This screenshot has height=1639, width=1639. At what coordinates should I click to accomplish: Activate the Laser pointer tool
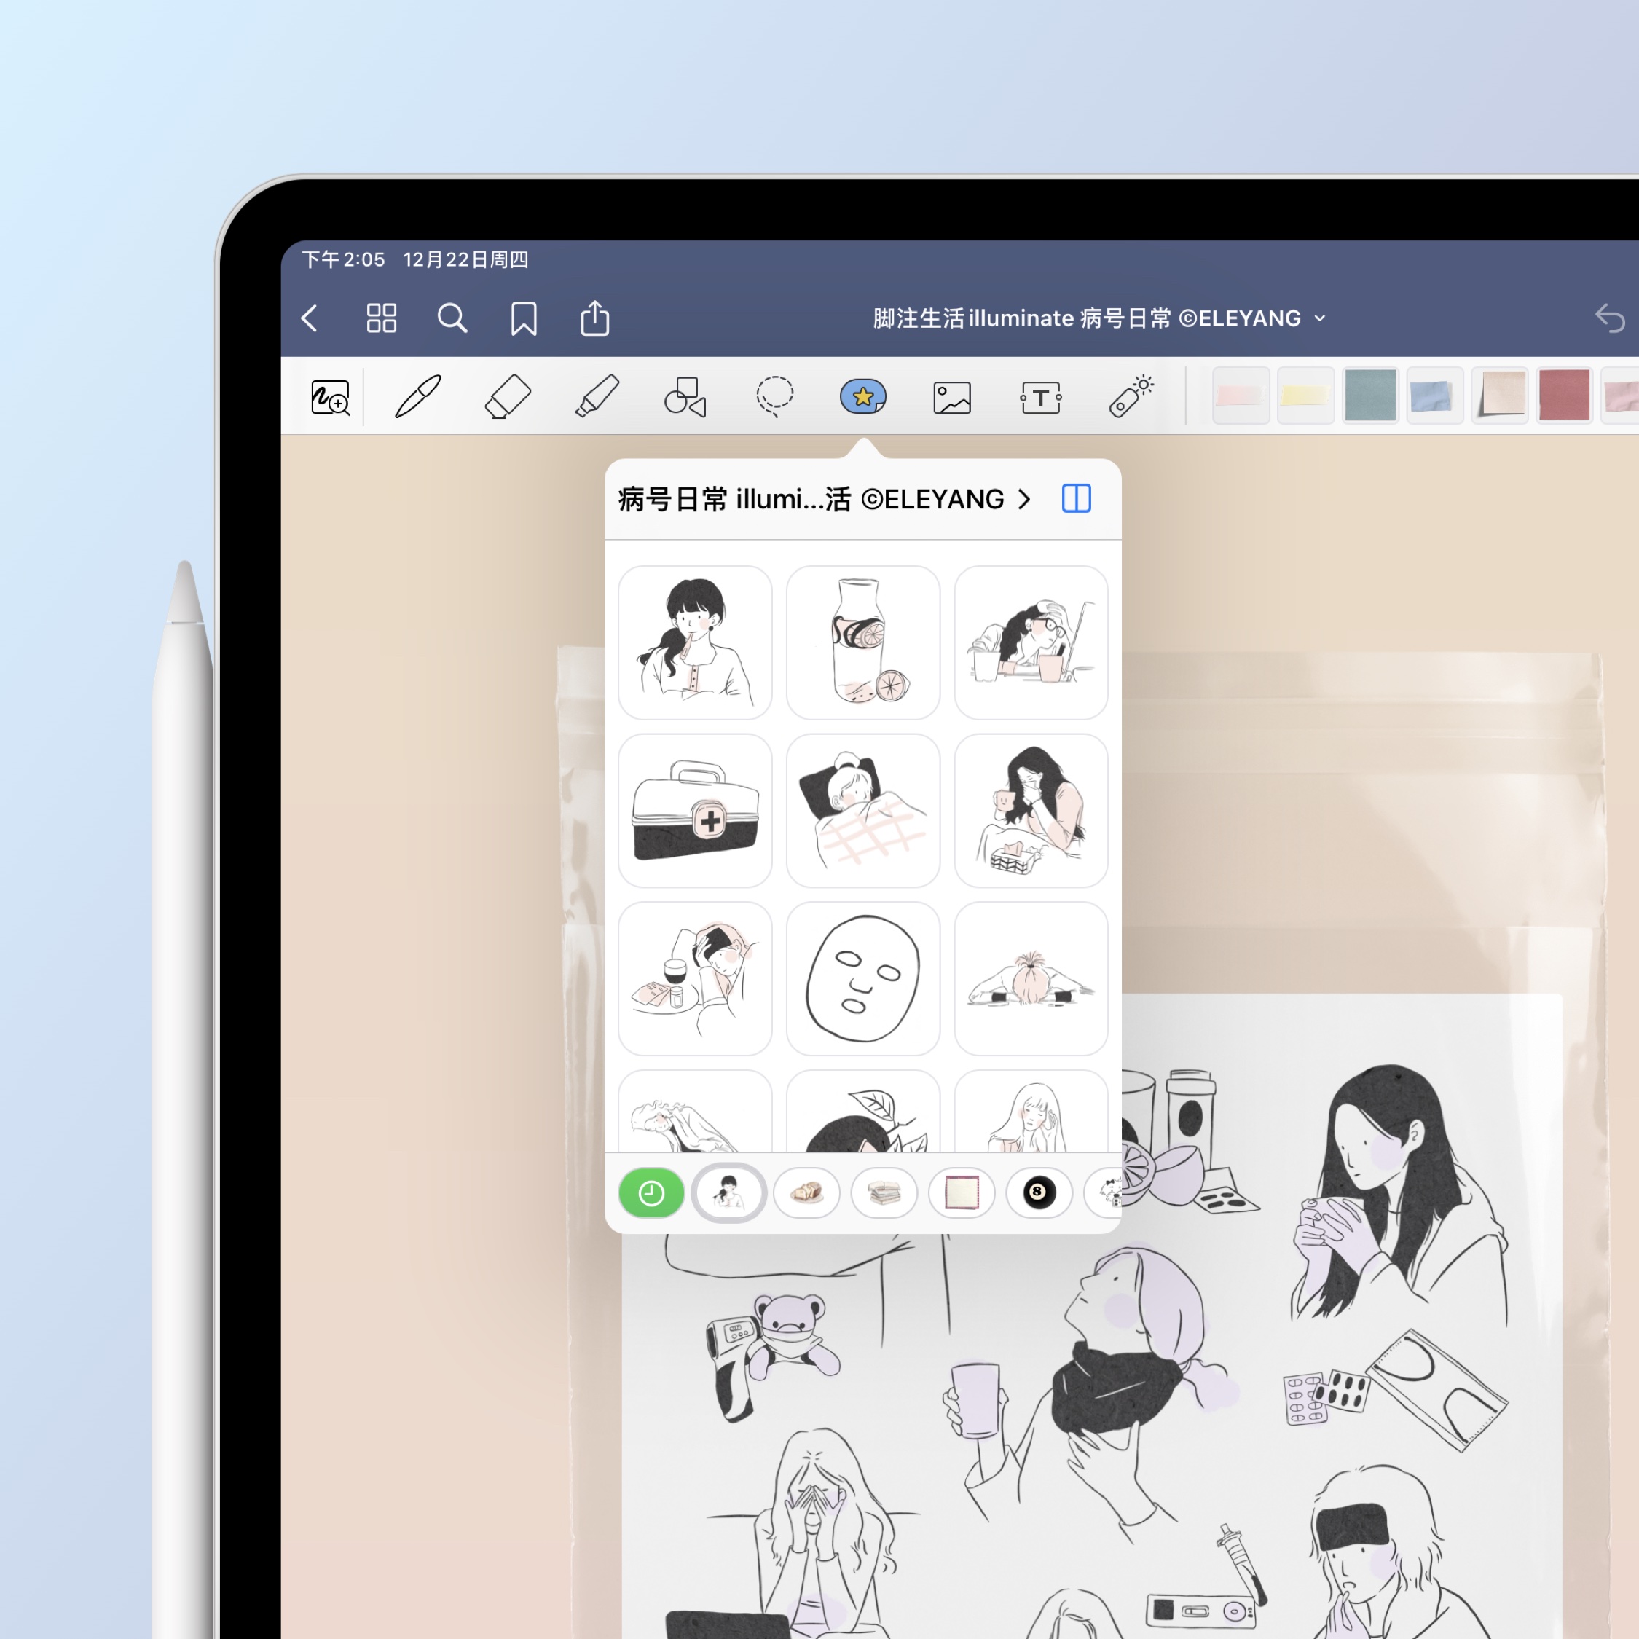point(1130,396)
